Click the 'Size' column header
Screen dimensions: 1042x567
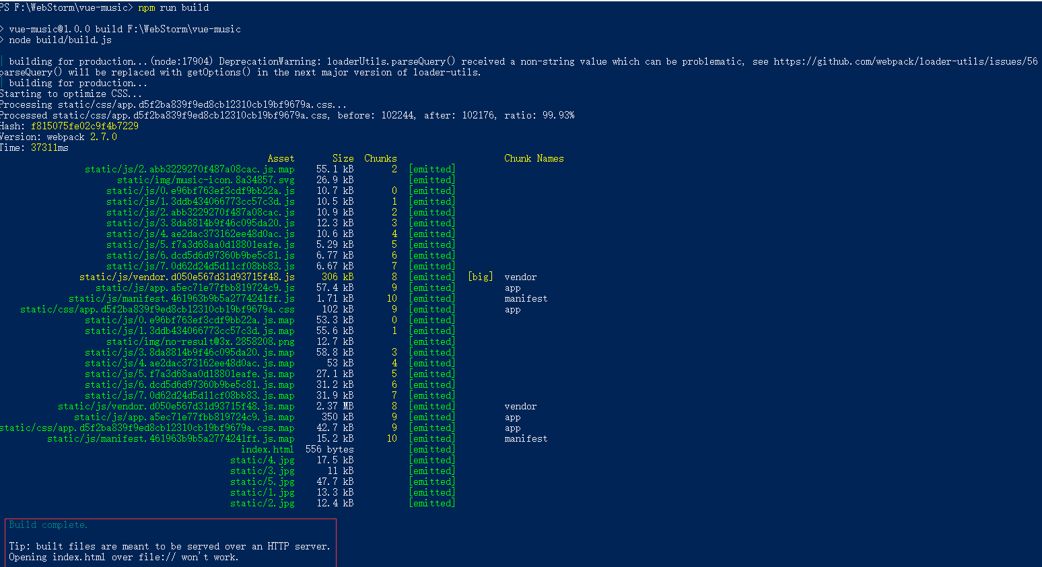pos(343,158)
